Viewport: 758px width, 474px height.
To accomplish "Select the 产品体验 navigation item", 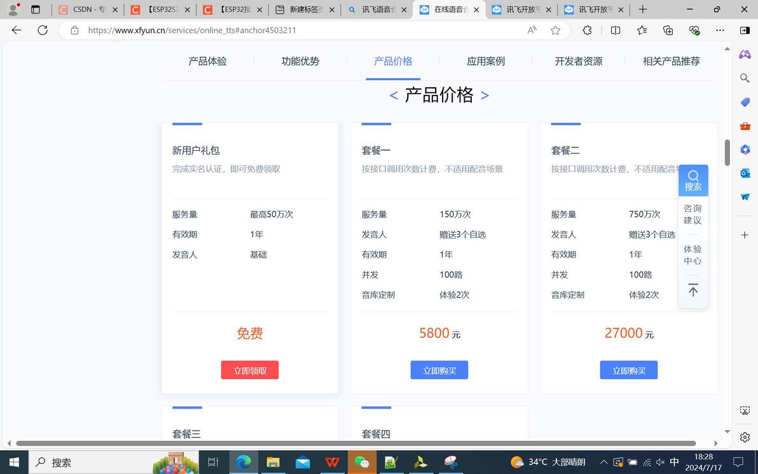I will 207,62.
